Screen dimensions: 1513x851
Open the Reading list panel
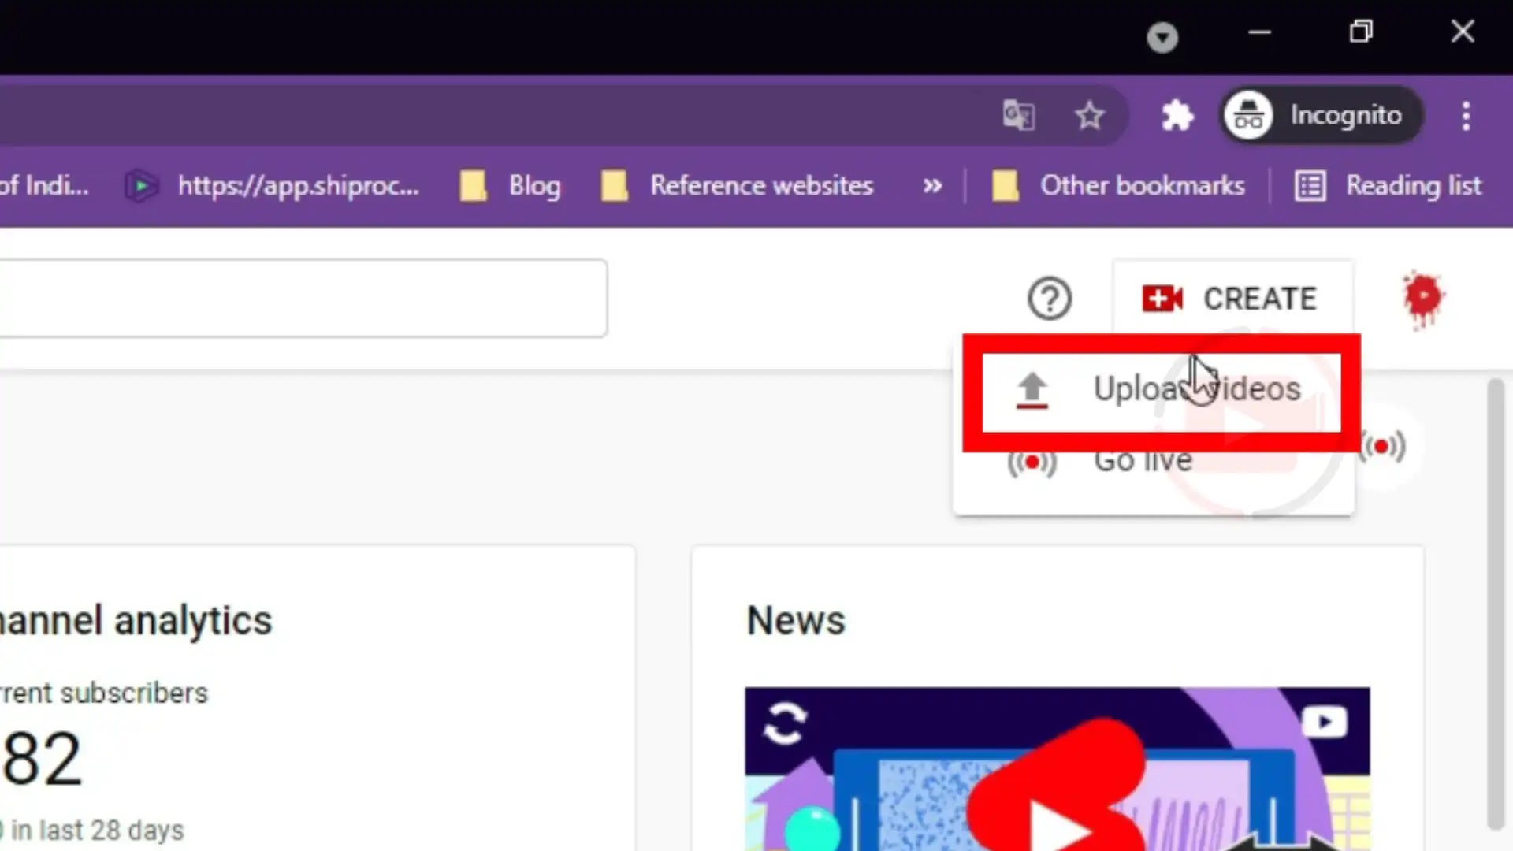1388,187
